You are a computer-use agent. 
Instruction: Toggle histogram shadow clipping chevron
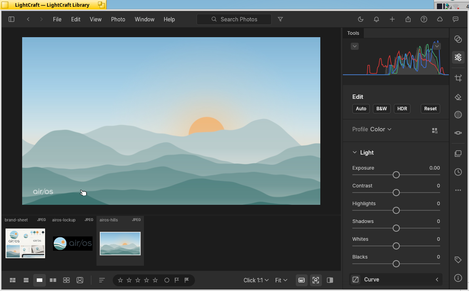(x=354, y=46)
